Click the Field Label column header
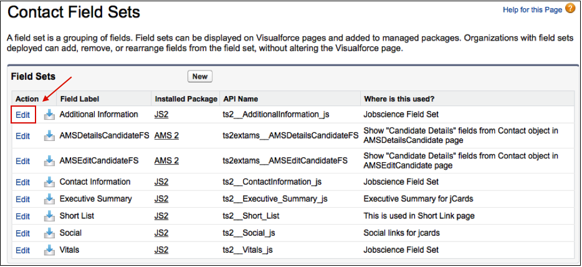This screenshot has width=582, height=267. pyautogui.click(x=79, y=99)
